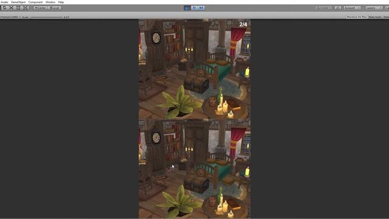389x219 pixels.
Task: Select the Rect transform tool
Action: point(19,8)
